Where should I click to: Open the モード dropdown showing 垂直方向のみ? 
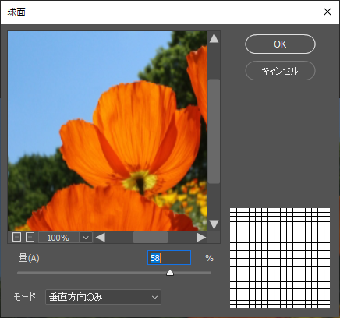[x=103, y=297]
